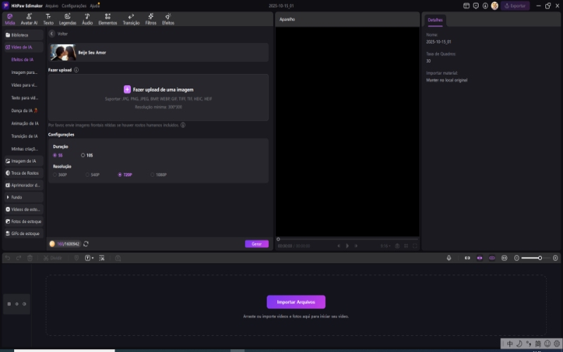Click the Fazer upload de uma imagem area
563x352 pixels.
158,90
